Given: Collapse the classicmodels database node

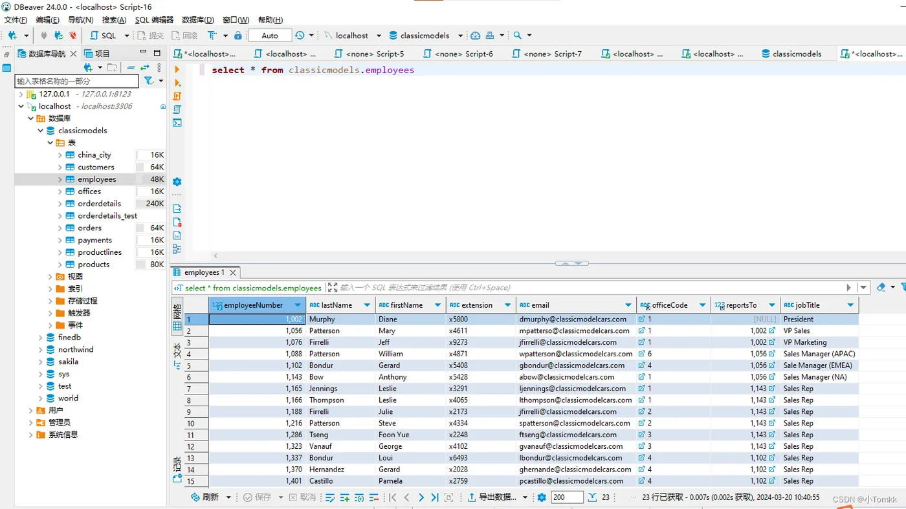Looking at the screenshot, I should (41, 130).
